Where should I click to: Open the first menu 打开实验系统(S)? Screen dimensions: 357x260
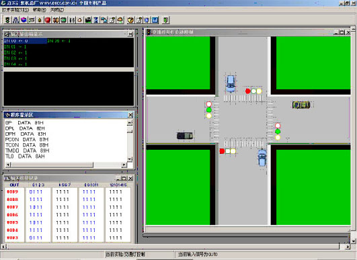click(15, 10)
